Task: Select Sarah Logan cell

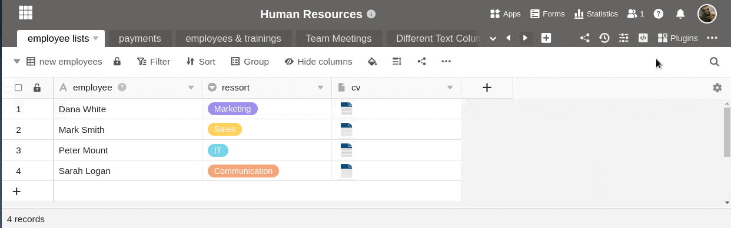Action: [128, 170]
